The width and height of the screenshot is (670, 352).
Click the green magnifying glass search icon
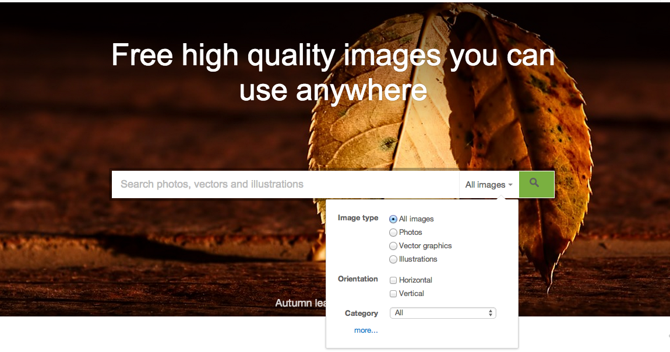tap(535, 184)
